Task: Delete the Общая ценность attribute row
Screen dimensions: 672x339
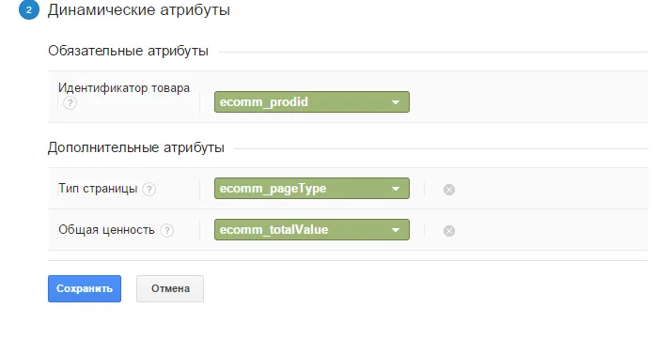Action: point(449,231)
